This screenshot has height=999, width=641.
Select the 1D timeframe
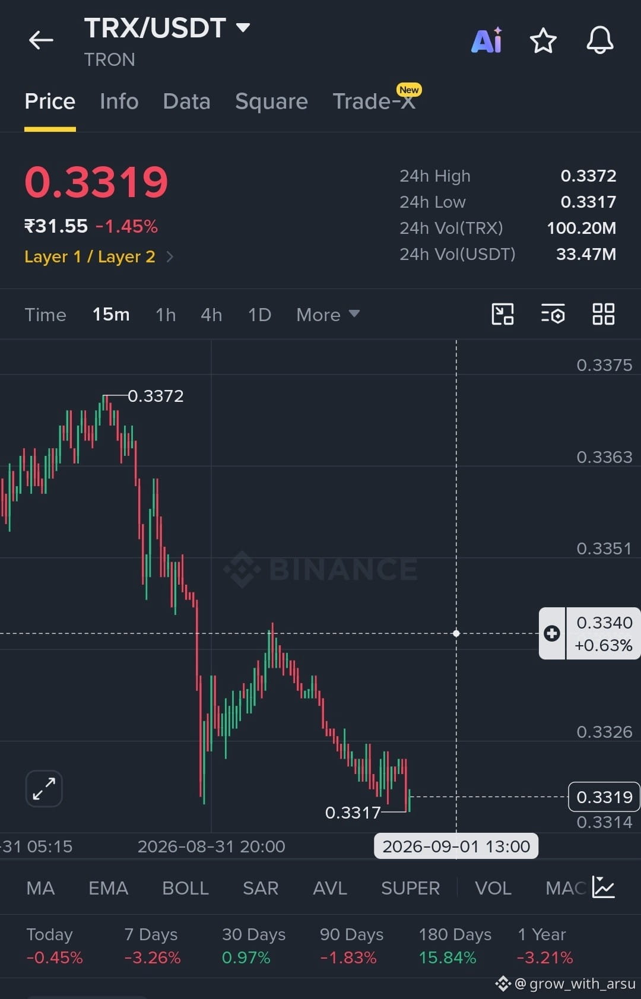coord(259,315)
